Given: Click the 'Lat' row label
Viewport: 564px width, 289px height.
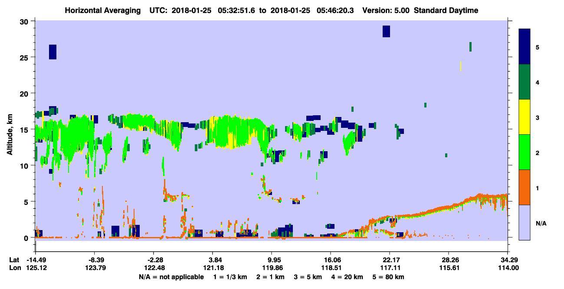Looking at the screenshot, I should click(x=14, y=260).
